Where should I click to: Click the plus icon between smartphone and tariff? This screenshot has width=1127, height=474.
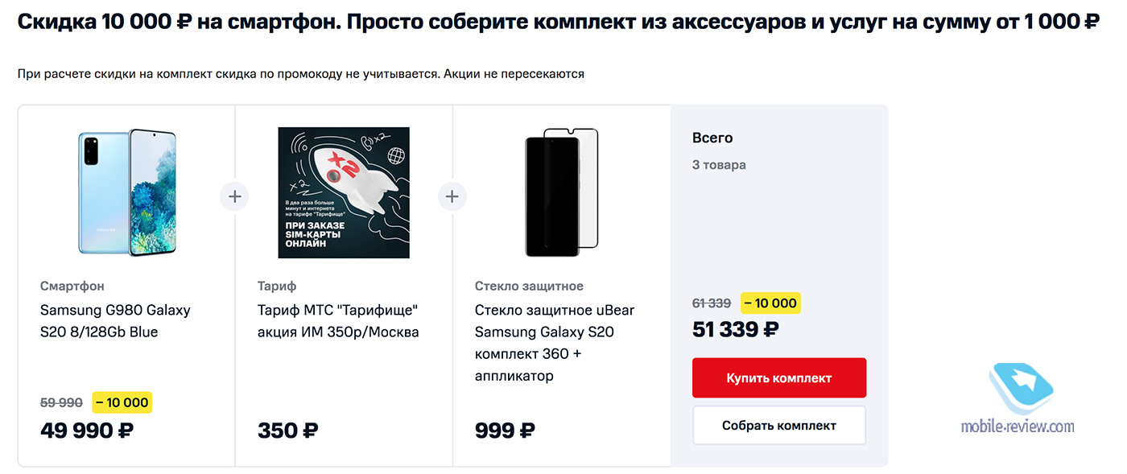pos(234,196)
